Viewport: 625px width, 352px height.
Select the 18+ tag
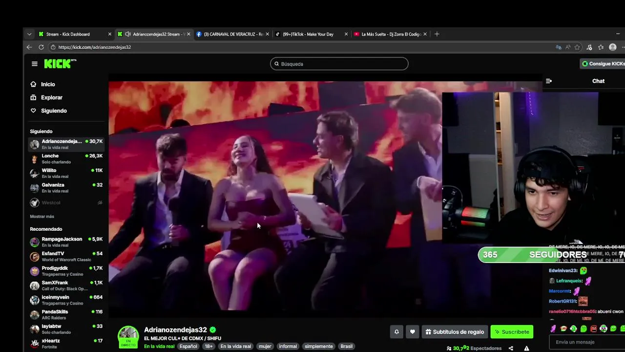[x=208, y=347]
